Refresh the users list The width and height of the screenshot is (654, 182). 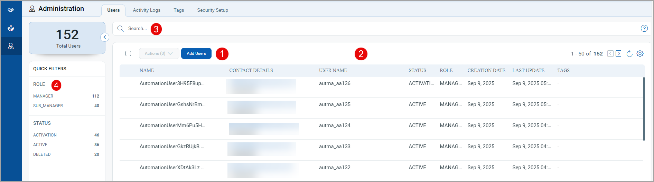click(x=629, y=53)
